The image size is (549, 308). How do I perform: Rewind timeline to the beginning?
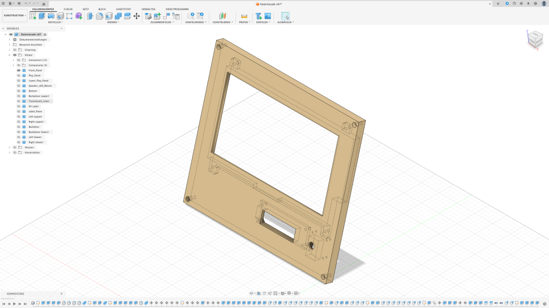coord(4,304)
